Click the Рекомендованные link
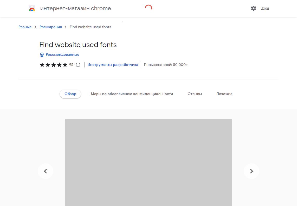Screen dimensions: 297x206 pyautogui.click(x=62, y=55)
